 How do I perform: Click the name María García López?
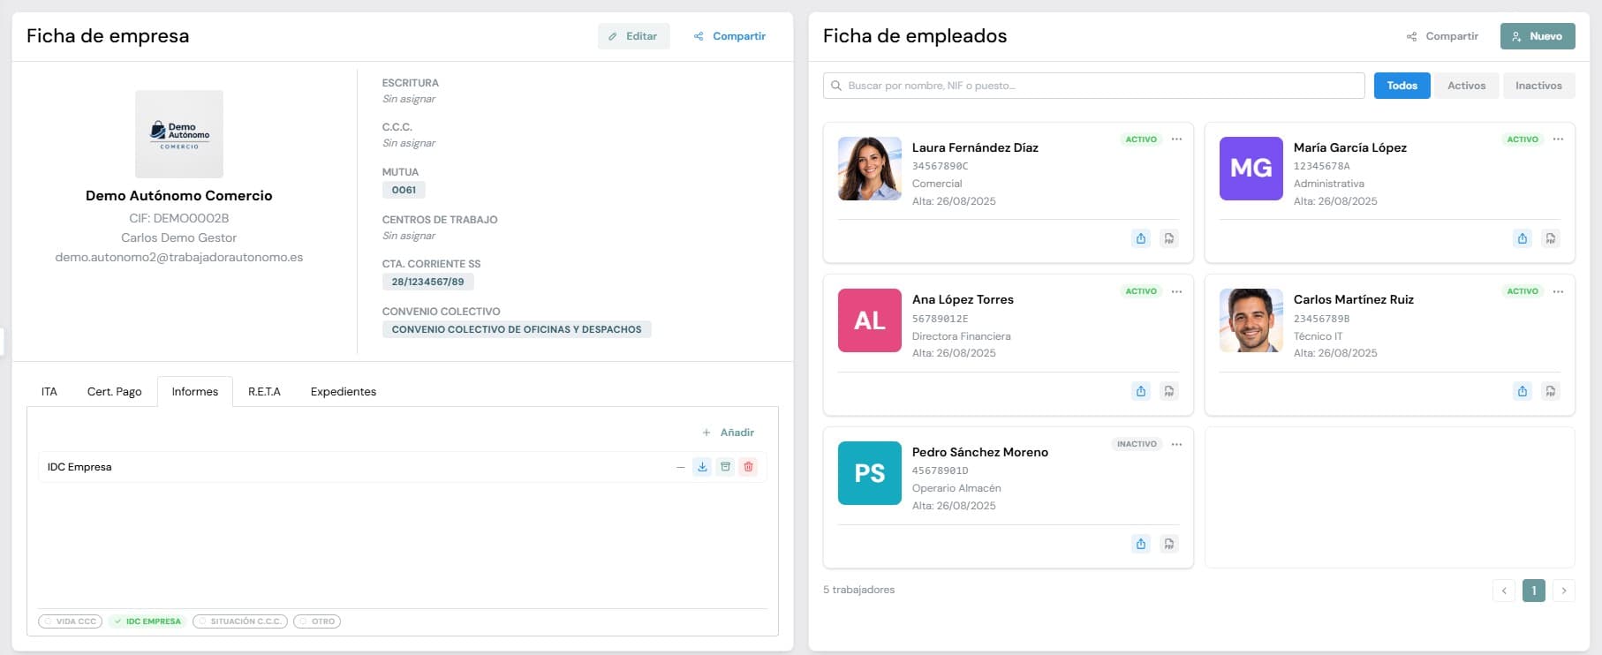click(x=1350, y=147)
